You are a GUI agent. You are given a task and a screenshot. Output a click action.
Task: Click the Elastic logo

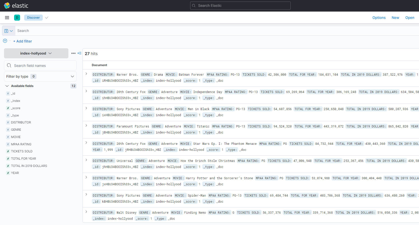tap(16, 6)
